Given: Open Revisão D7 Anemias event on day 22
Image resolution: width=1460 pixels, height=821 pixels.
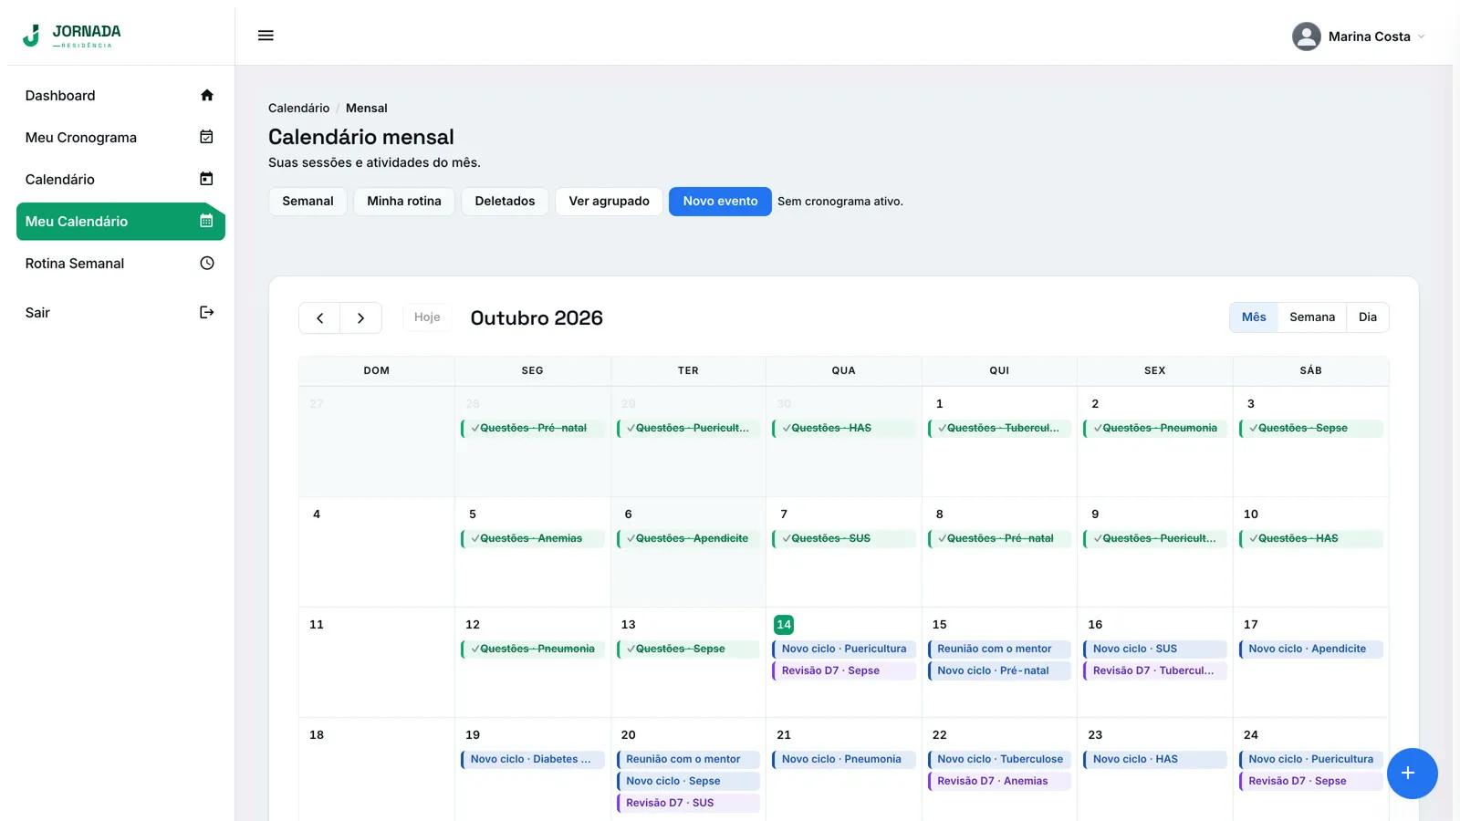Looking at the screenshot, I should point(1000,781).
